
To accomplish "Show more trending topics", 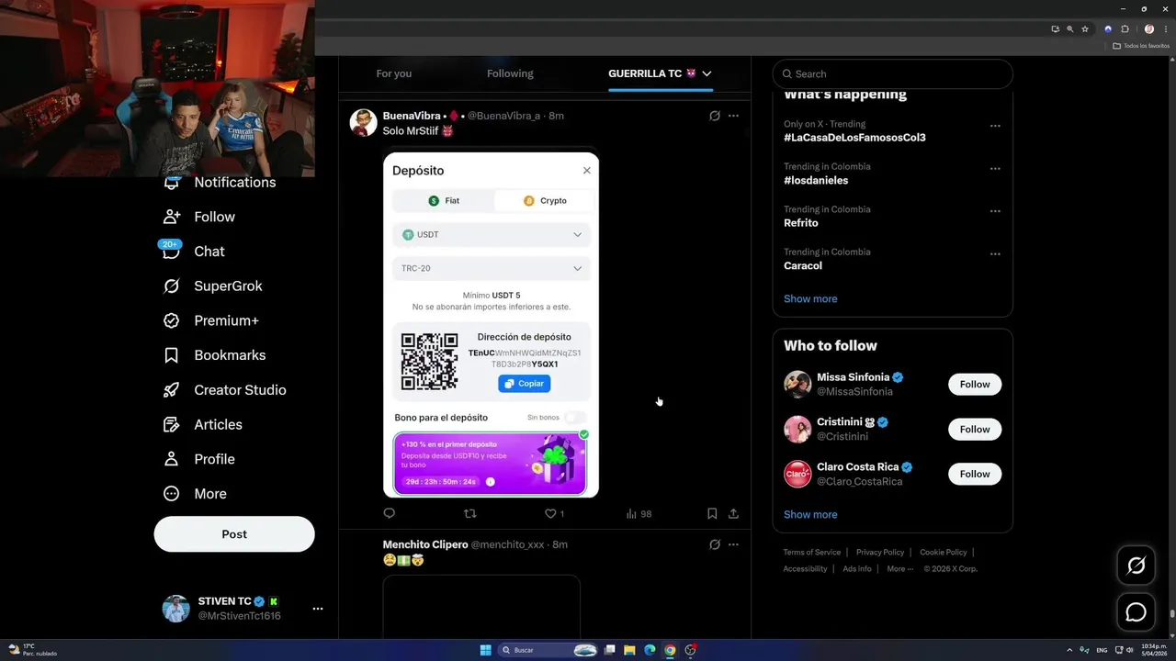I will (810, 298).
